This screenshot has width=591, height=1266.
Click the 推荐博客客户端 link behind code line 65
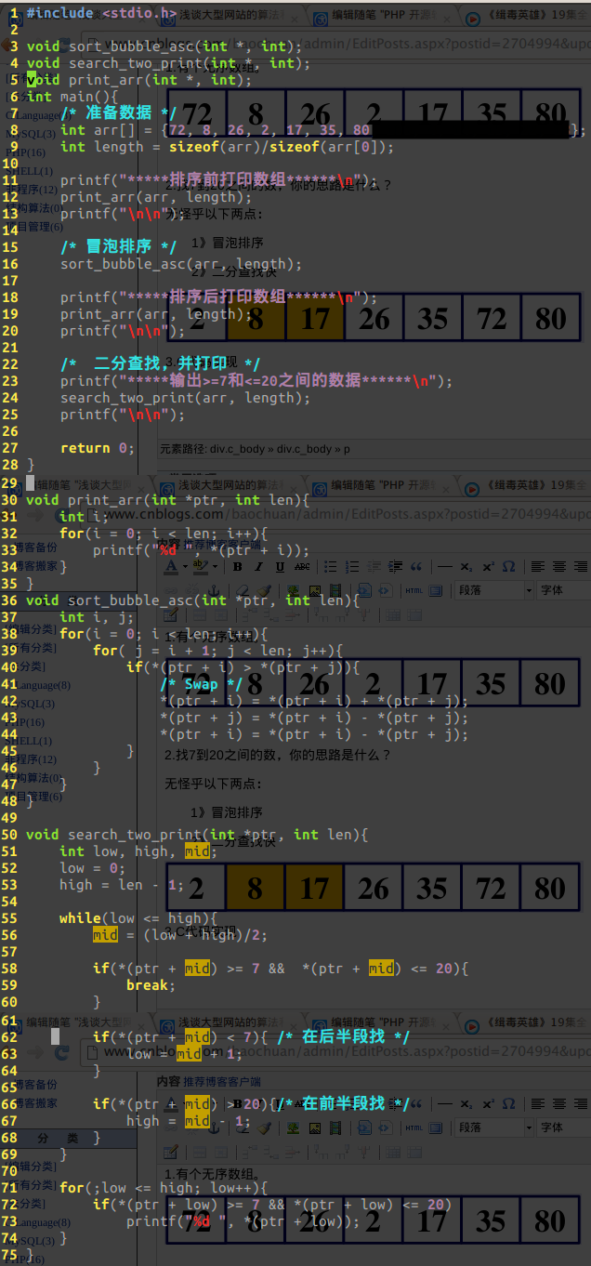[222, 1082]
